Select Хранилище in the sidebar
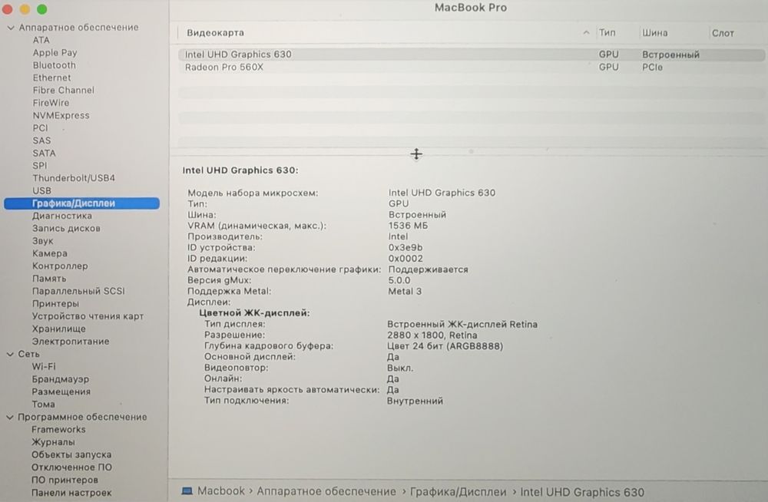Image resolution: width=768 pixels, height=502 pixels. [59, 329]
